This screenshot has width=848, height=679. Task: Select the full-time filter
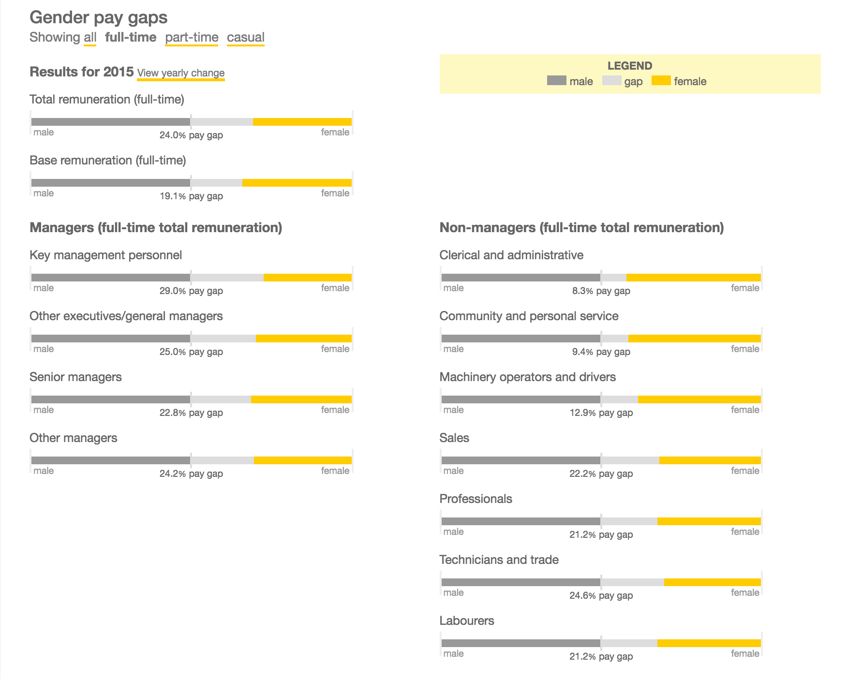[x=131, y=37]
